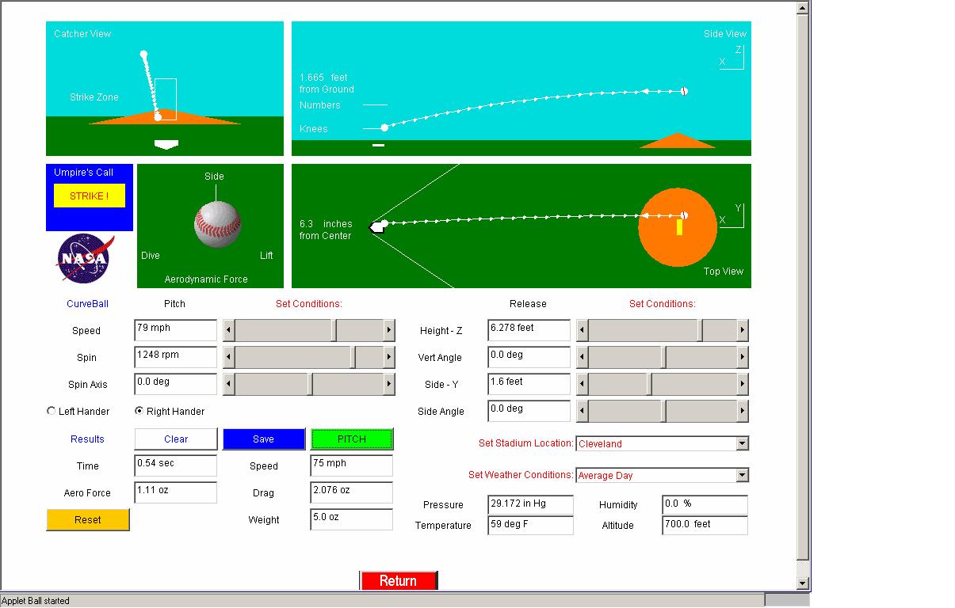Click the Spin Axis input field
This screenshot has height=608, width=955.
click(176, 384)
